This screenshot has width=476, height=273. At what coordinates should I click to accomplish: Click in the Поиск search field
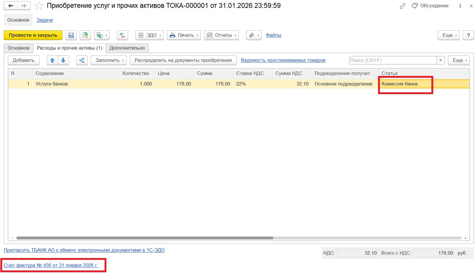click(393, 60)
